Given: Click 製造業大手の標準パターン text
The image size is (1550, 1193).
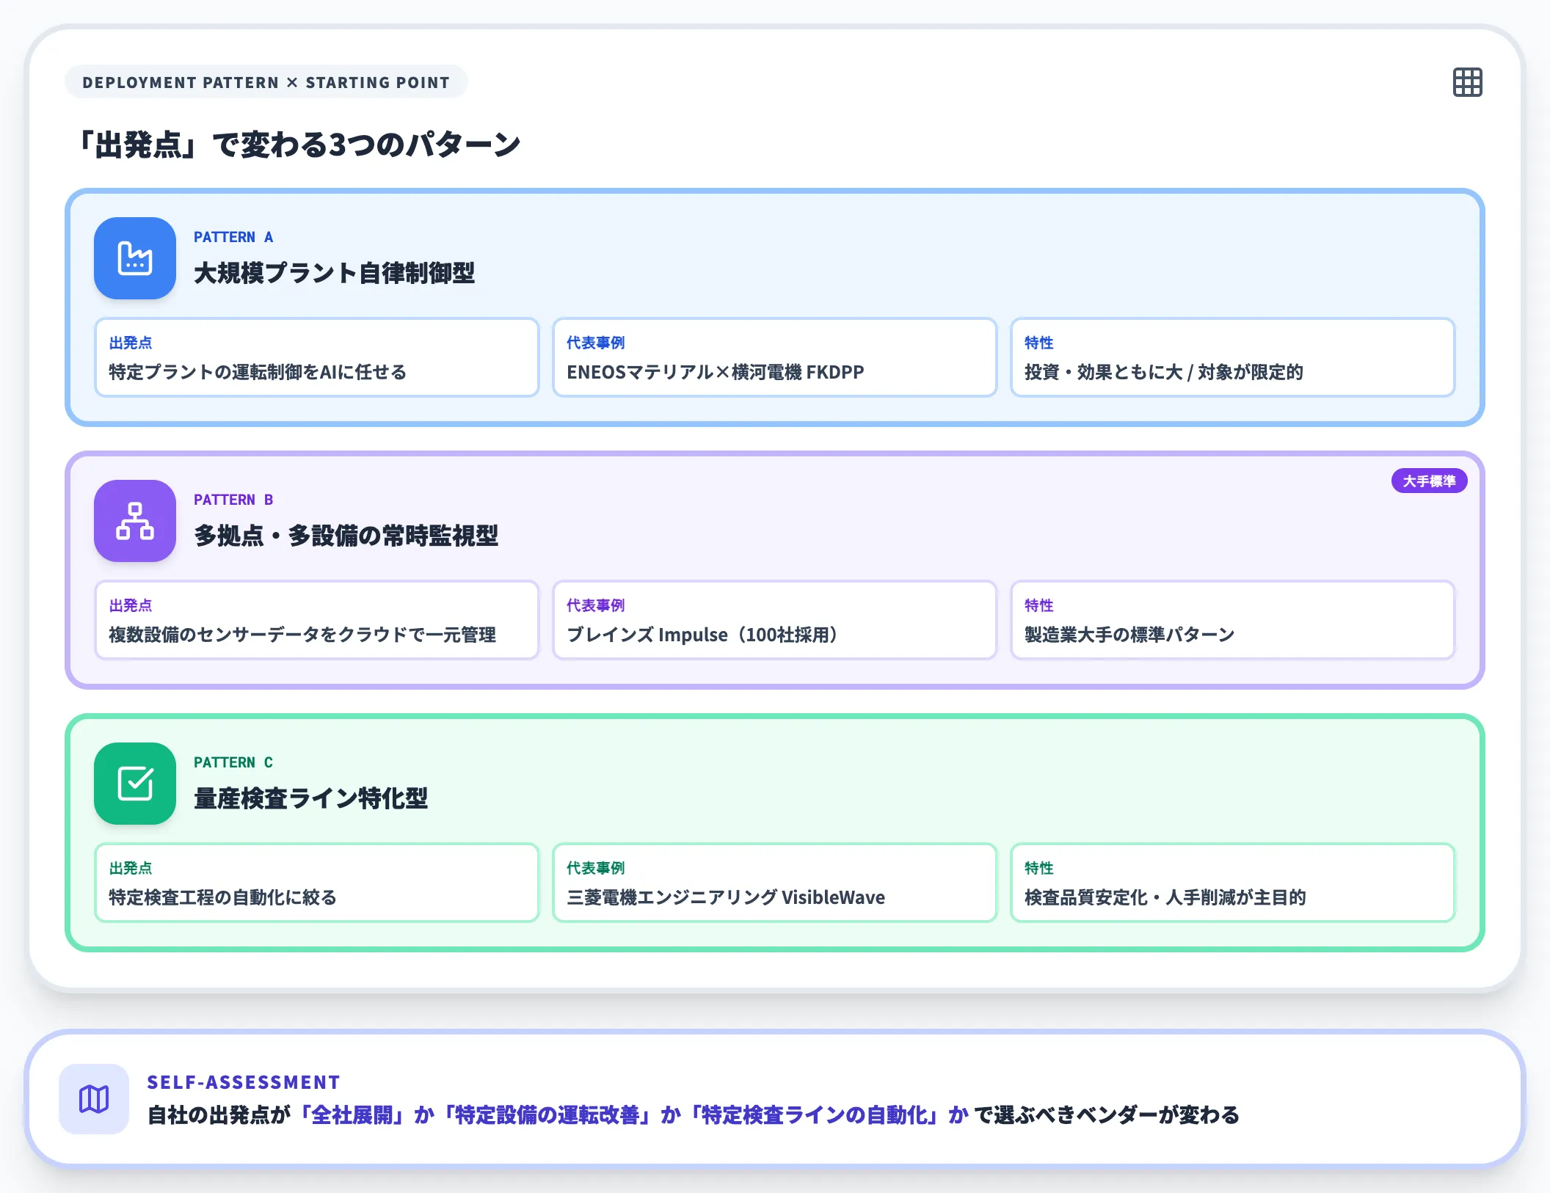Looking at the screenshot, I should 1129,635.
